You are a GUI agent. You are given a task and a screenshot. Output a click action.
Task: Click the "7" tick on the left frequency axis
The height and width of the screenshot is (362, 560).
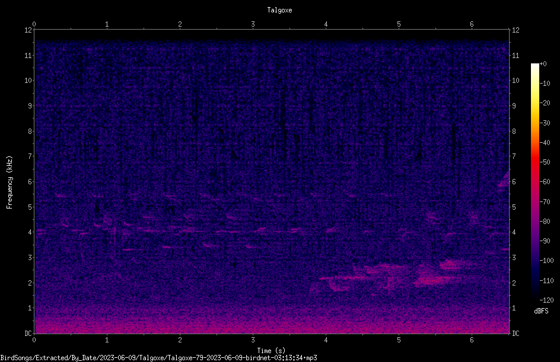pos(30,156)
